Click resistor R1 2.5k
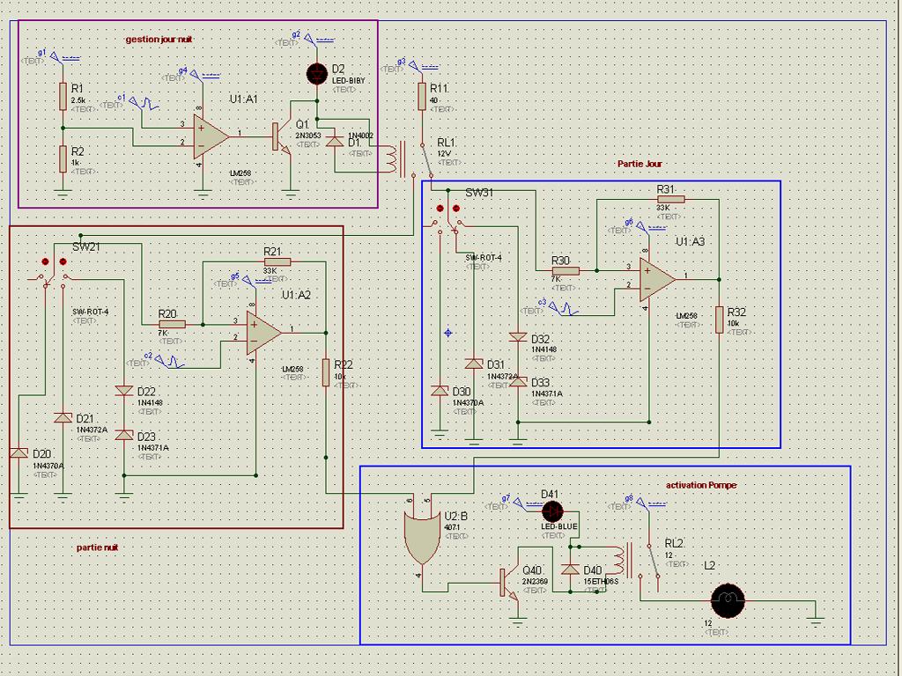Screen dimensions: 902x676 [63, 96]
